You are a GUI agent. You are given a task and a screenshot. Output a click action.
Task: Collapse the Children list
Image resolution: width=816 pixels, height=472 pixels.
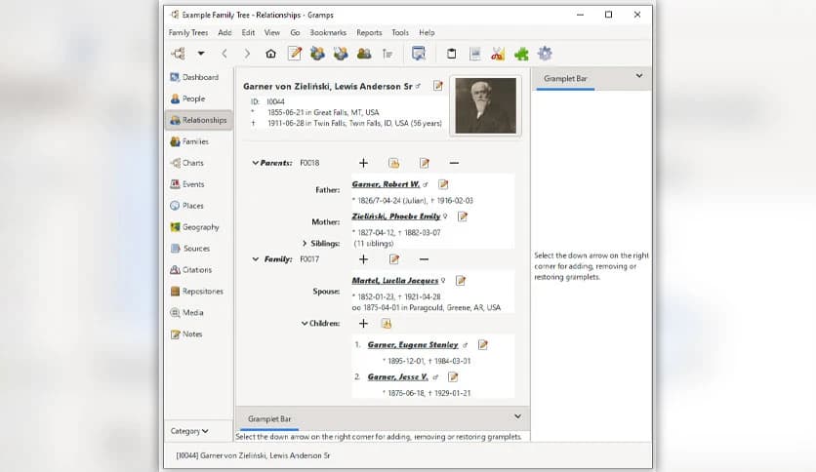click(305, 324)
